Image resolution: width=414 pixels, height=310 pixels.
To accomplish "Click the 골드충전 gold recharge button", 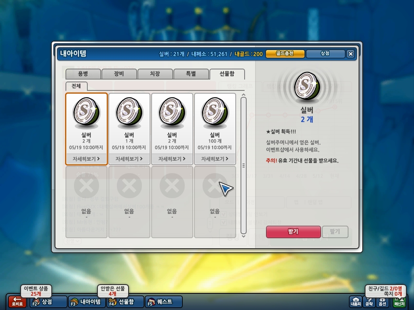I will coord(285,54).
